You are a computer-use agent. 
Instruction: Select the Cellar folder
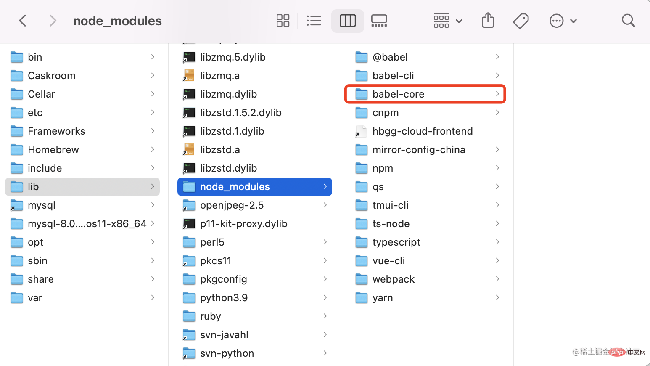[x=82, y=94]
